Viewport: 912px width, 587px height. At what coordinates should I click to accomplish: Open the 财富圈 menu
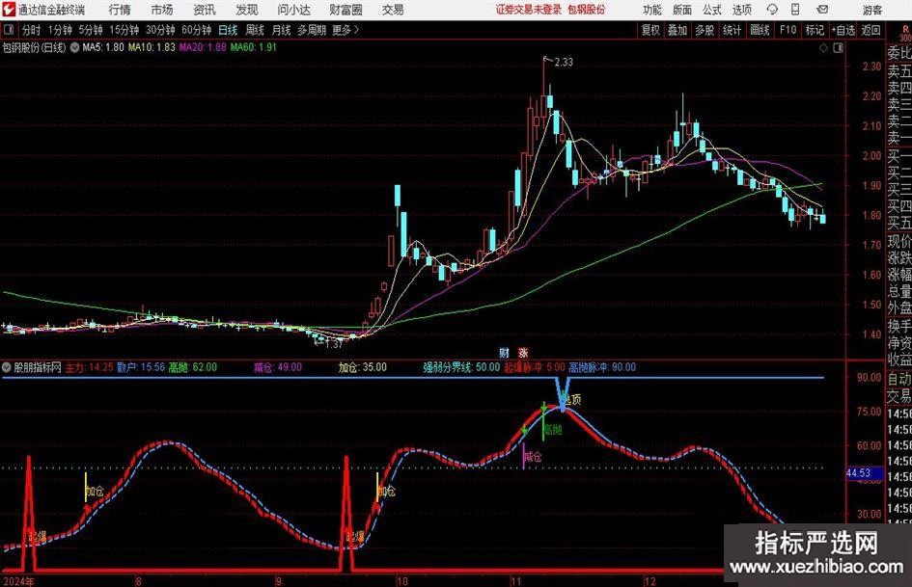345,10
